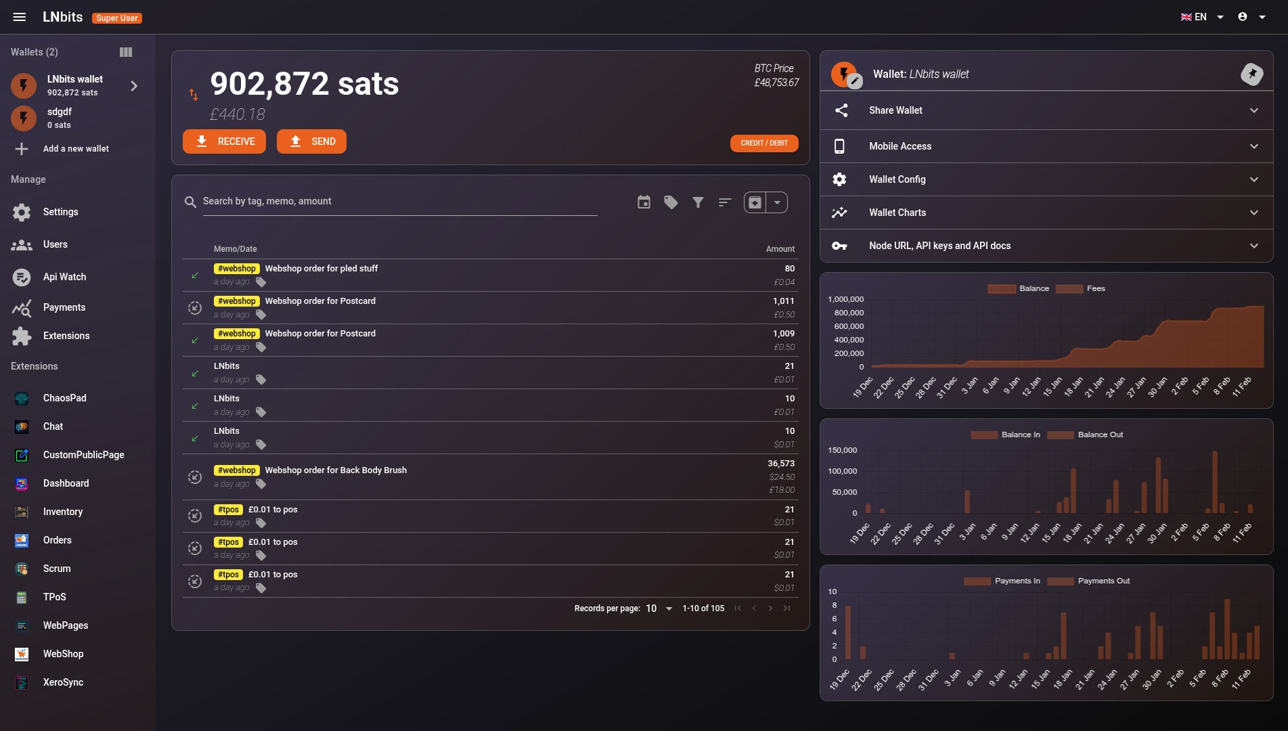Click the wallet pin icon
The width and height of the screenshot is (1288, 731).
click(x=1251, y=74)
